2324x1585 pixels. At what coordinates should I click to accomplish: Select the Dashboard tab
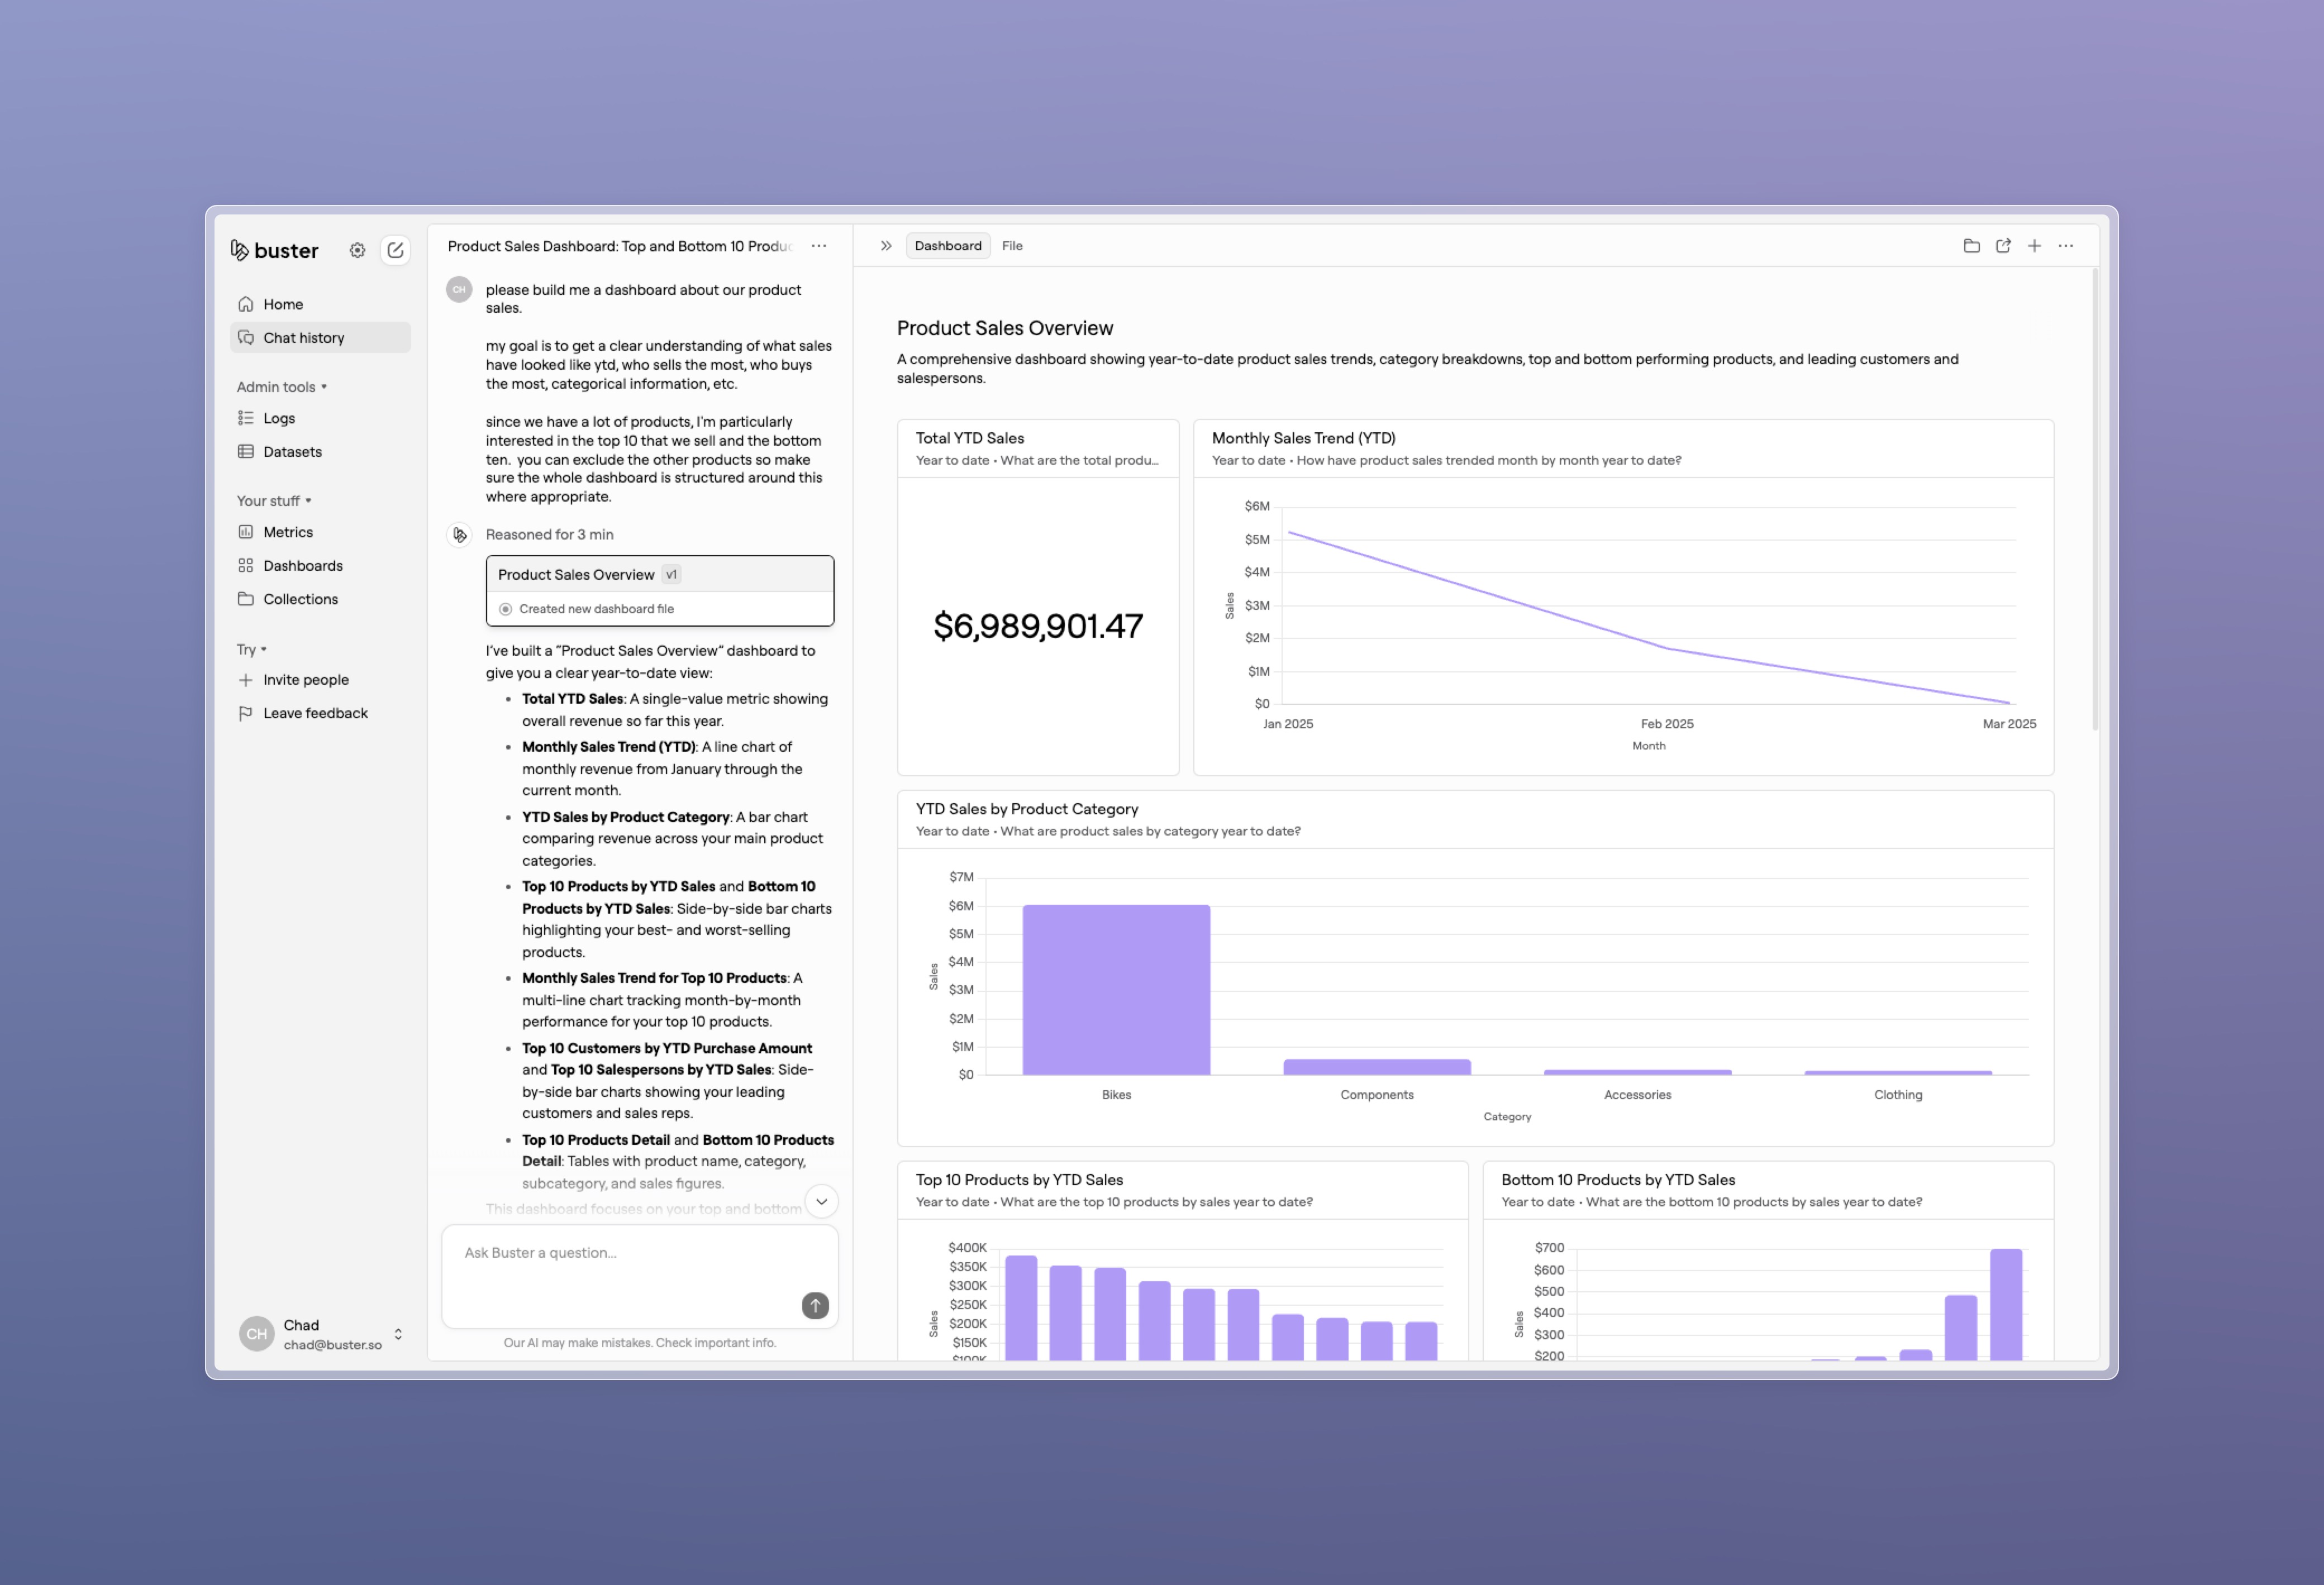point(947,246)
